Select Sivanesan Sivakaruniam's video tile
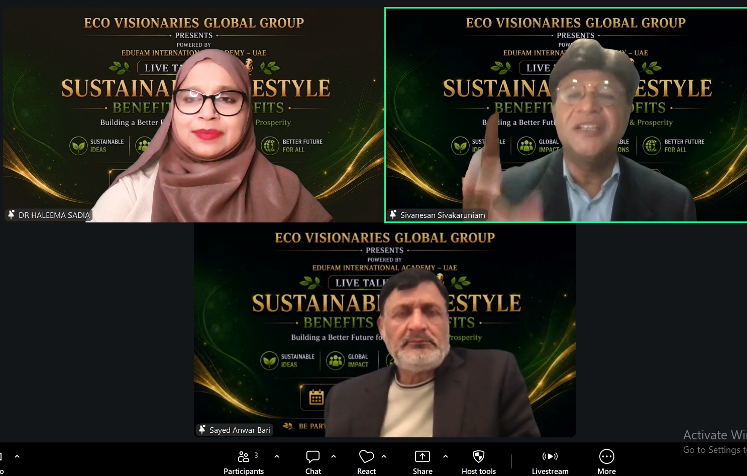The image size is (747, 476). 566,115
